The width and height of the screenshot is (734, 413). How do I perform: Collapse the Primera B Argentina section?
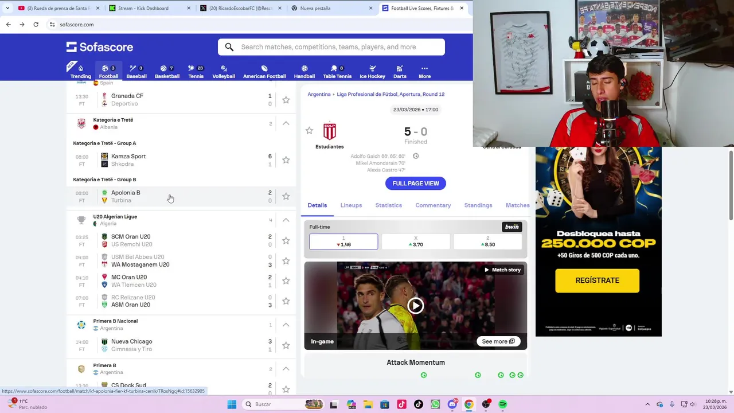tap(286, 369)
